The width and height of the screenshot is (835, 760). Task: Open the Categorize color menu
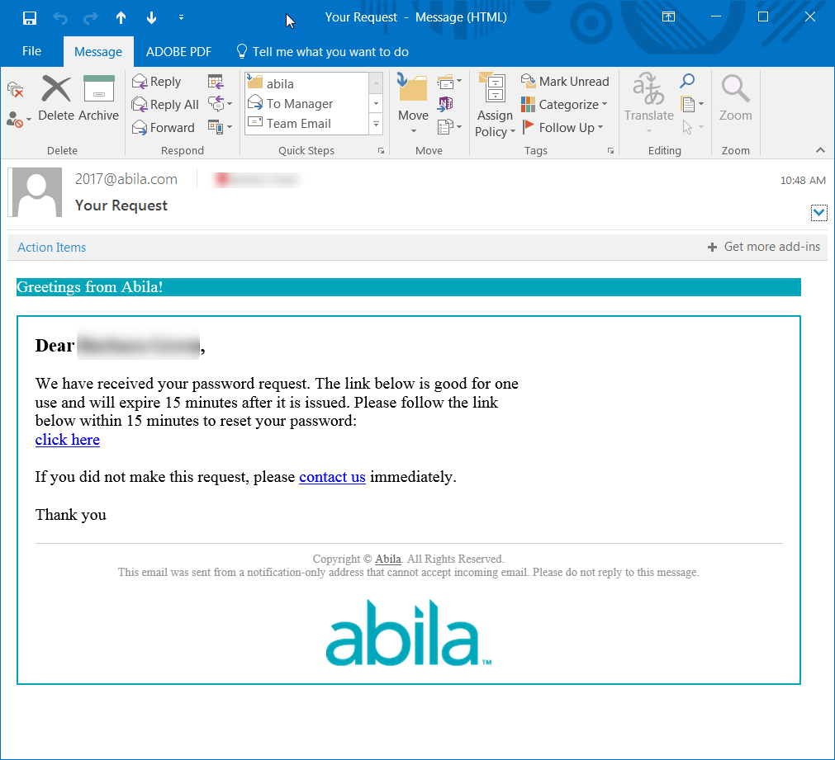click(564, 104)
